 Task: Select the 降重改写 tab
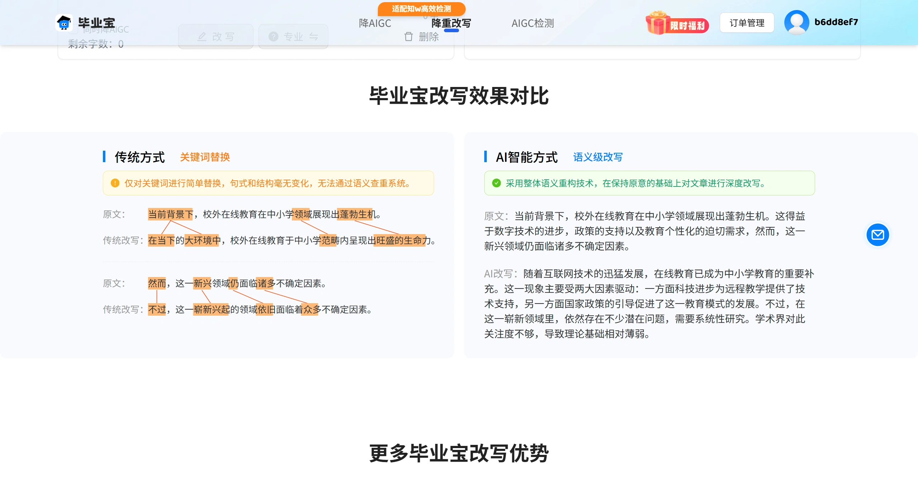coord(451,23)
